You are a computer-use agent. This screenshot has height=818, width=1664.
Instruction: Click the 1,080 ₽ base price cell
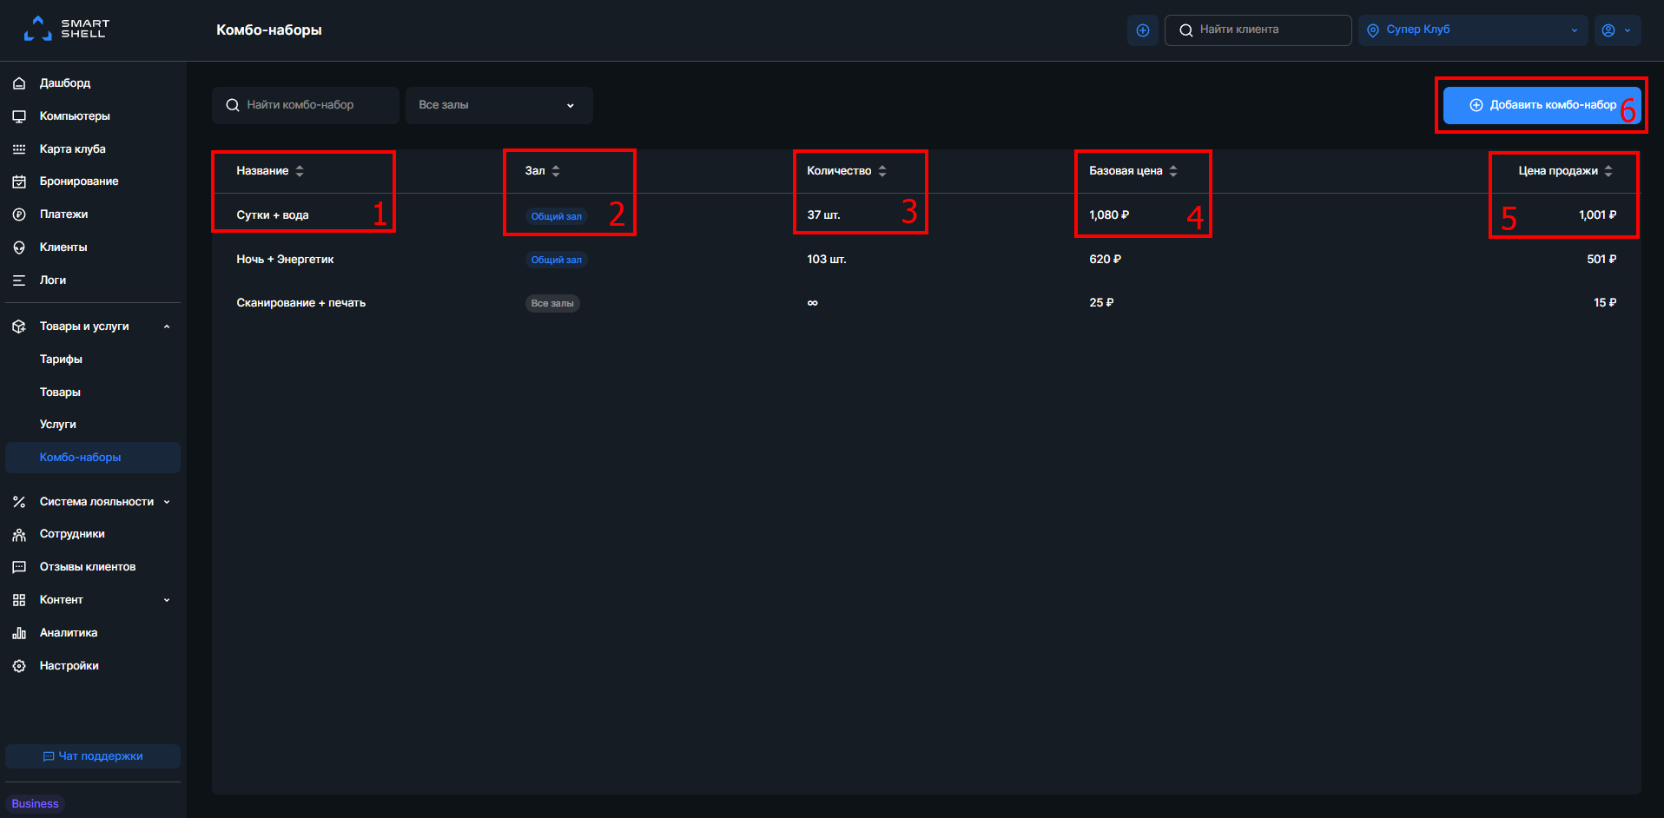1109,215
